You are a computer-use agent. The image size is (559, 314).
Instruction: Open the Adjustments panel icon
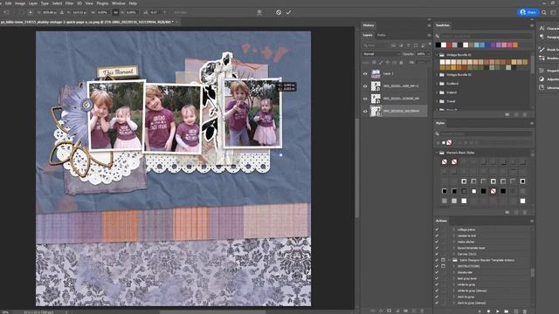(x=542, y=79)
